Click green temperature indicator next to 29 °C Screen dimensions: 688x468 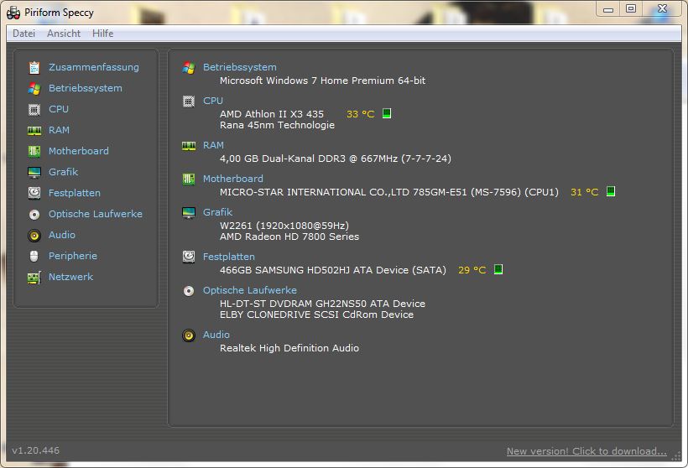[498, 269]
